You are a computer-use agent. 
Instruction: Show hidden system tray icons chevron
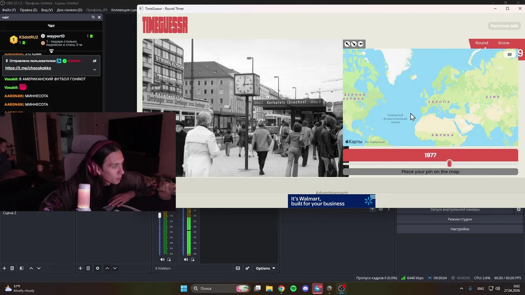click(x=461, y=288)
